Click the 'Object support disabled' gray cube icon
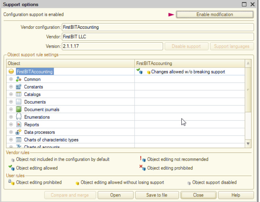This screenshot has width=260, height=202. (x=189, y=183)
